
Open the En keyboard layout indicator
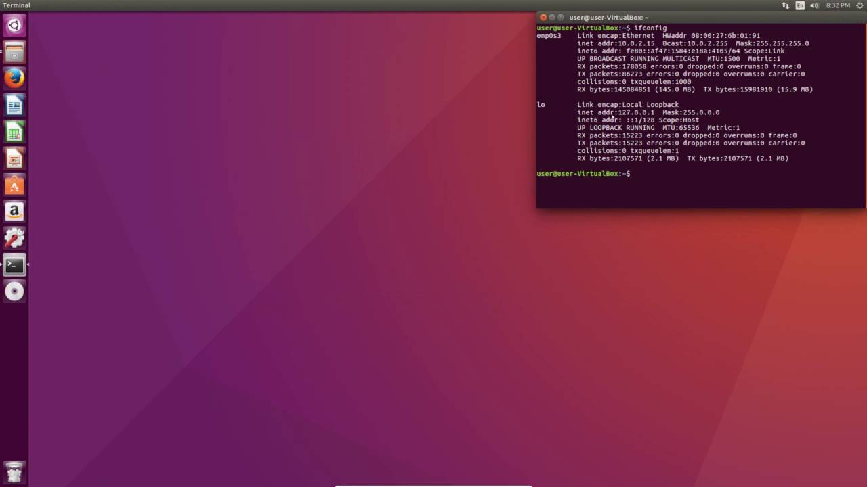[x=800, y=5]
